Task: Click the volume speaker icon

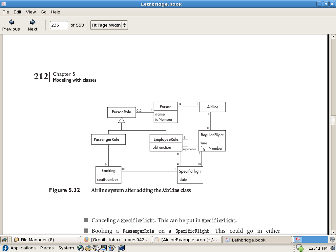Action: [x=332, y=248]
